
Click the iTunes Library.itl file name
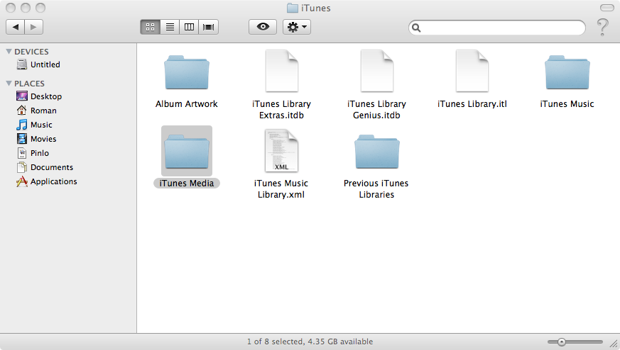tap(472, 103)
